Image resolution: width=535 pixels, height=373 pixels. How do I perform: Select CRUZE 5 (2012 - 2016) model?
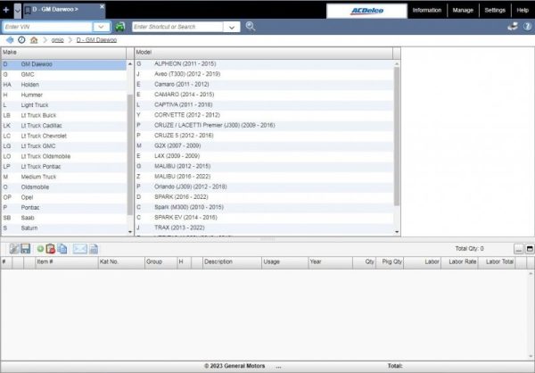click(264, 136)
